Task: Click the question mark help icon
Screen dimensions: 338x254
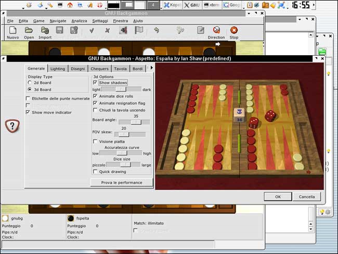Action: (12, 125)
